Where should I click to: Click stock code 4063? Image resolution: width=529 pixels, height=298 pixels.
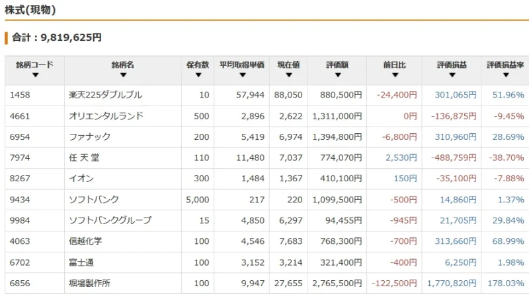tap(20, 241)
